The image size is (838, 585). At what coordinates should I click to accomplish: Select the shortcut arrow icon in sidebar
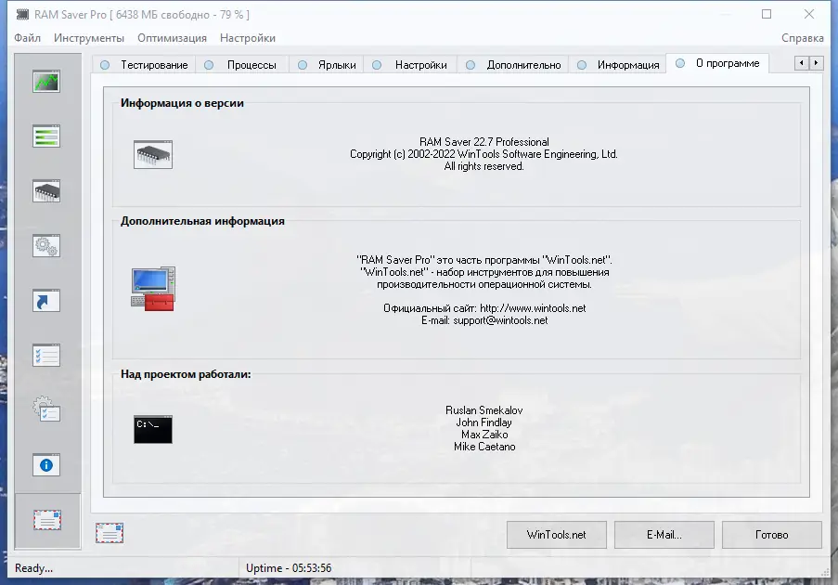(45, 300)
